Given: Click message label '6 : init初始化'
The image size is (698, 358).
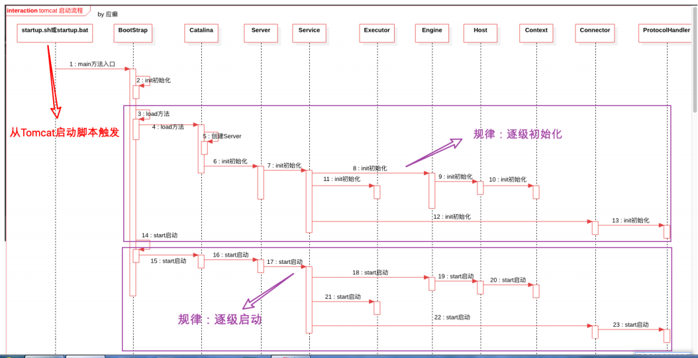Looking at the screenshot, I should point(230,161).
